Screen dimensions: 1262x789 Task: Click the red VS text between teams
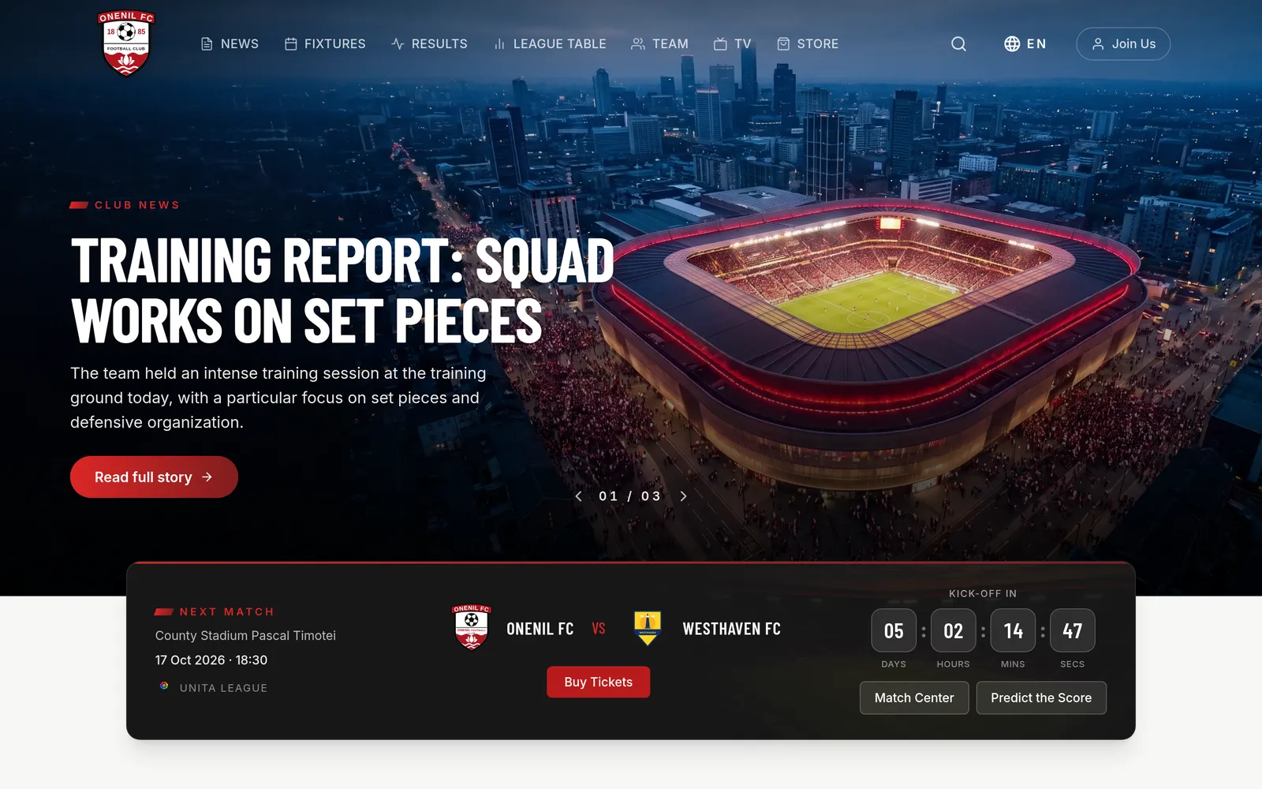[599, 629]
